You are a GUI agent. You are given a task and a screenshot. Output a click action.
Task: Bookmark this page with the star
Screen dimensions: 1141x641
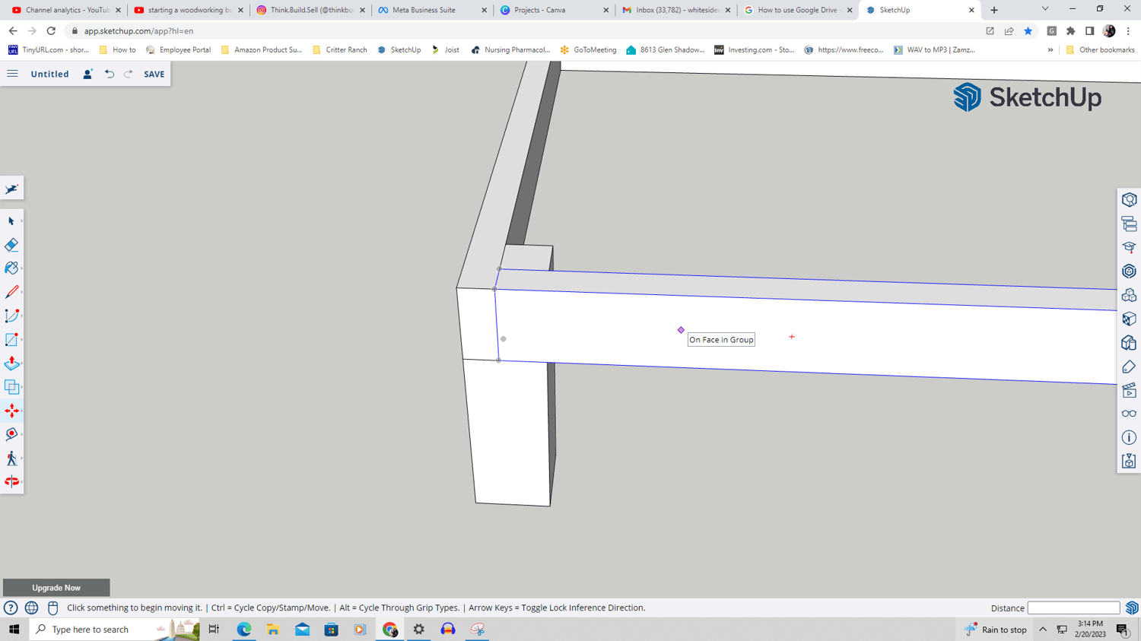(x=1028, y=31)
